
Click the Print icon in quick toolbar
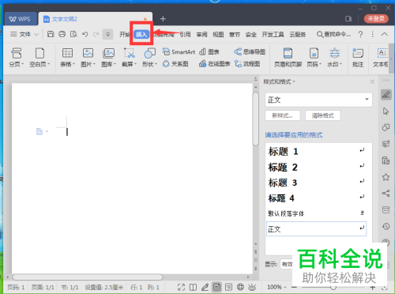pos(62,34)
